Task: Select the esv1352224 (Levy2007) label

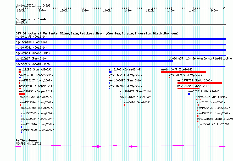Action: (126, 75)
